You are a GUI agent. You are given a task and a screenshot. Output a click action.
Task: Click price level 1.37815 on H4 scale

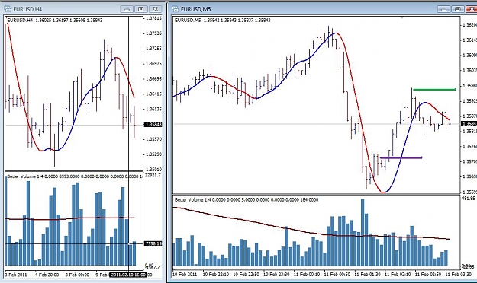pos(153,18)
